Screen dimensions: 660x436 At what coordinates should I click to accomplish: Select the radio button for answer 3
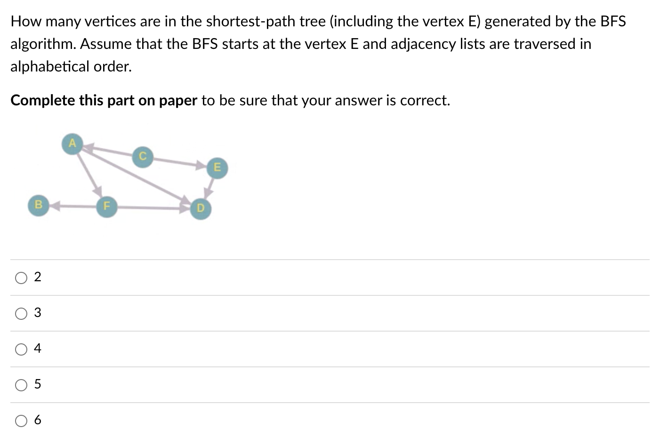(21, 313)
